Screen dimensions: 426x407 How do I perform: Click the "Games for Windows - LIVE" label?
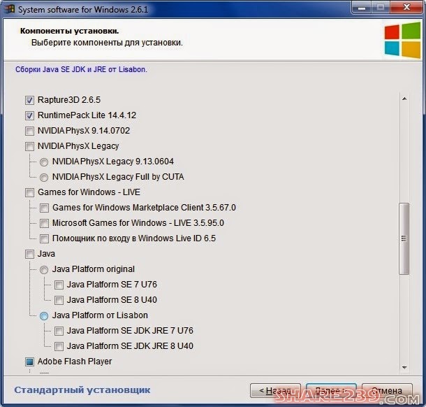click(x=89, y=192)
